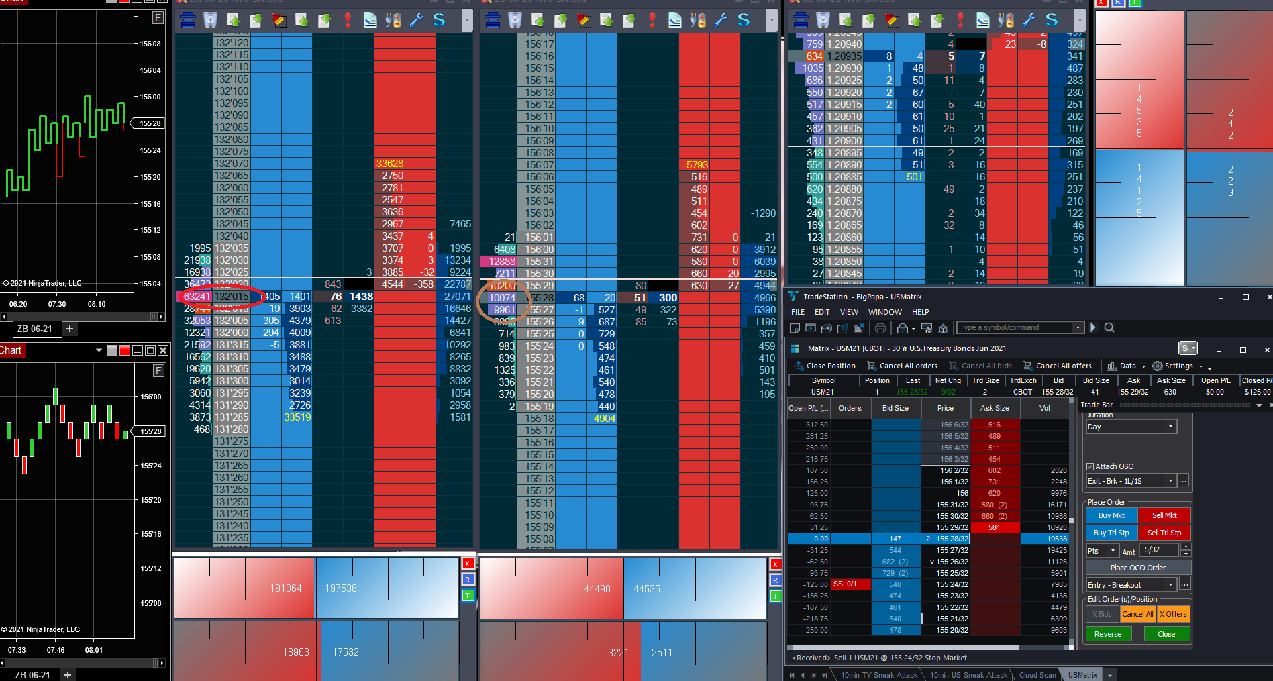Viewport: 1273px width, 681px height.
Task: Open the toolbar overflow dropdown in the 132 DOM window
Action: [x=467, y=21]
